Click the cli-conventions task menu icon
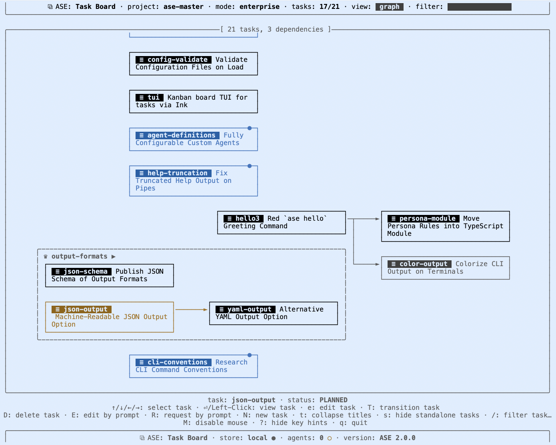This screenshot has width=556, height=445. click(x=142, y=362)
